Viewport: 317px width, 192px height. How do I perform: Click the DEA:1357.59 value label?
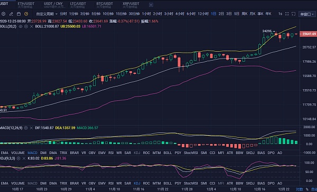click(65, 128)
